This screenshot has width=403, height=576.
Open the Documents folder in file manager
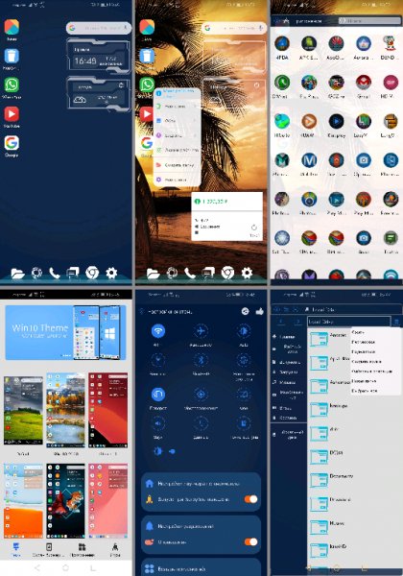click(332, 479)
